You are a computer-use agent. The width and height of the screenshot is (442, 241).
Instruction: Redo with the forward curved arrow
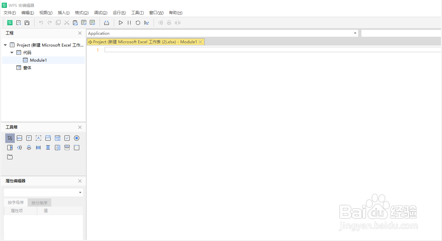50,23
